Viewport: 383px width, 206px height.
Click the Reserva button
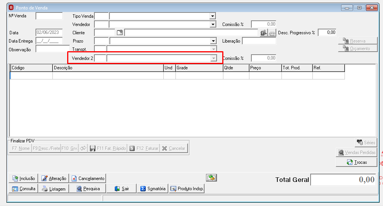358,41
